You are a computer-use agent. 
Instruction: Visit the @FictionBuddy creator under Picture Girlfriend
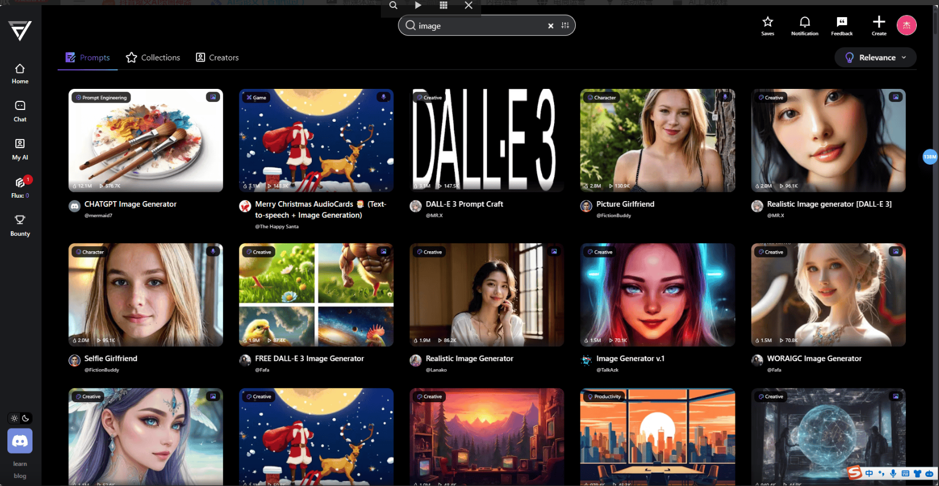coord(613,215)
